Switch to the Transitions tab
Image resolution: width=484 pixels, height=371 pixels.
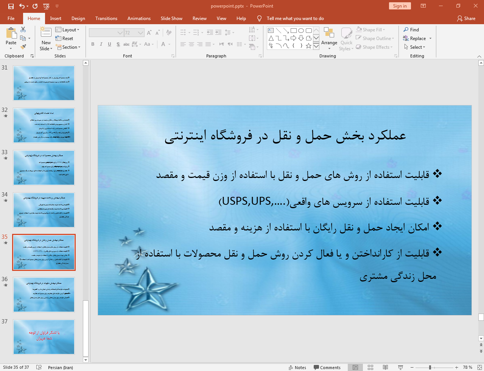coord(106,18)
